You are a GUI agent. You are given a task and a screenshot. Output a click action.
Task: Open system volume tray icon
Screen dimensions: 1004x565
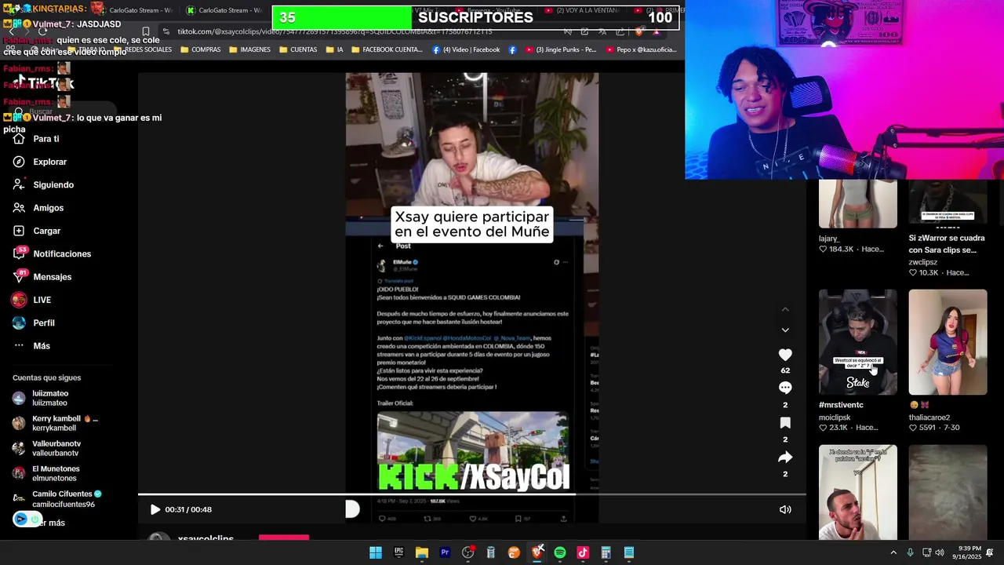point(940,552)
